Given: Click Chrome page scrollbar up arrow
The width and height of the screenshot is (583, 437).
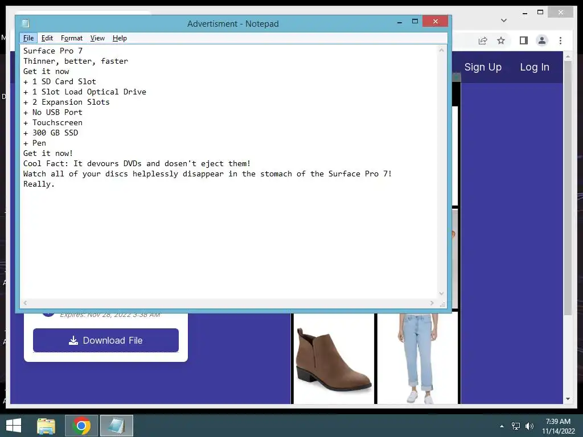Looking at the screenshot, I should pos(568,57).
